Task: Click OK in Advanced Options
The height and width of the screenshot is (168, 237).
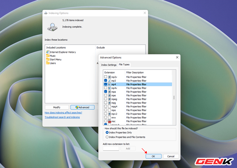Action: click(153, 156)
